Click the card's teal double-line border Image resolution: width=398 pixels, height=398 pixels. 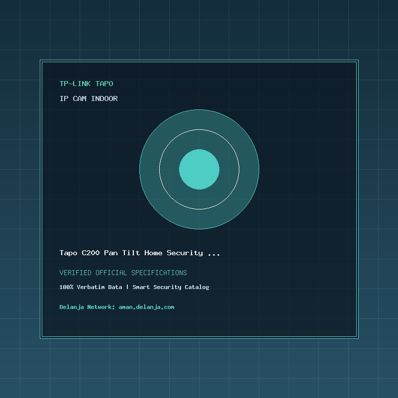[x=199, y=61]
